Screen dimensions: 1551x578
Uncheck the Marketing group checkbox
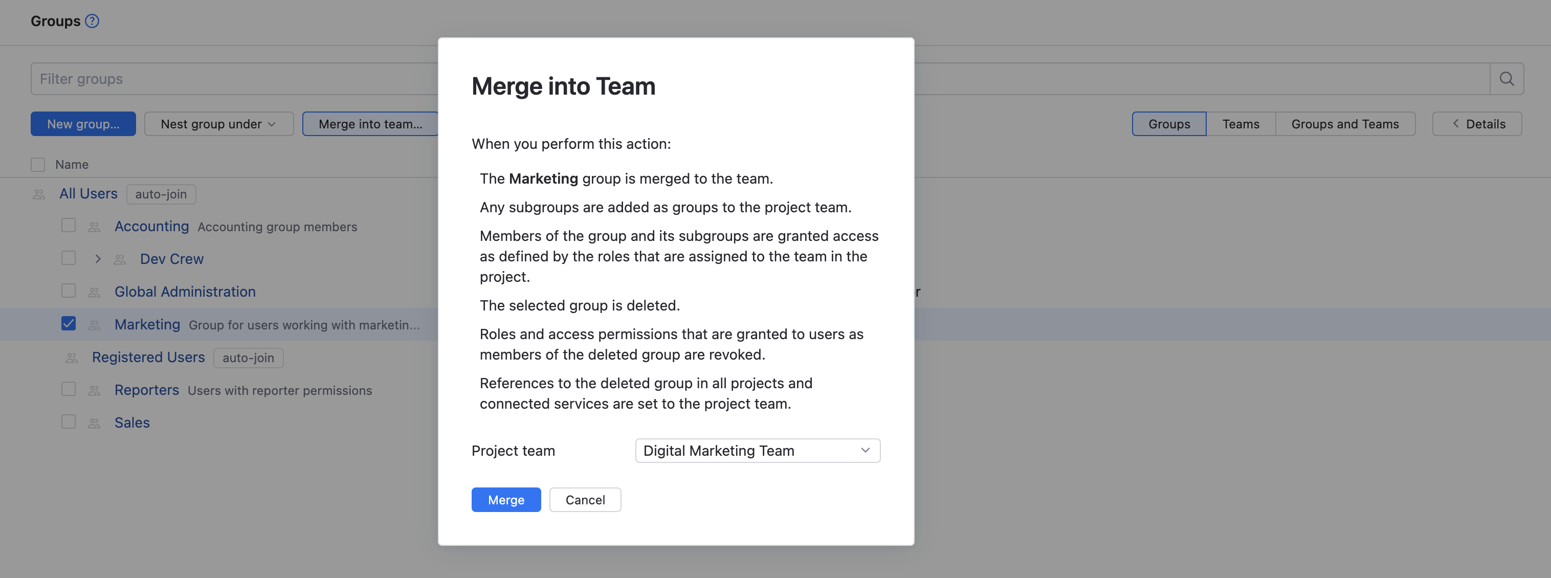[69, 324]
